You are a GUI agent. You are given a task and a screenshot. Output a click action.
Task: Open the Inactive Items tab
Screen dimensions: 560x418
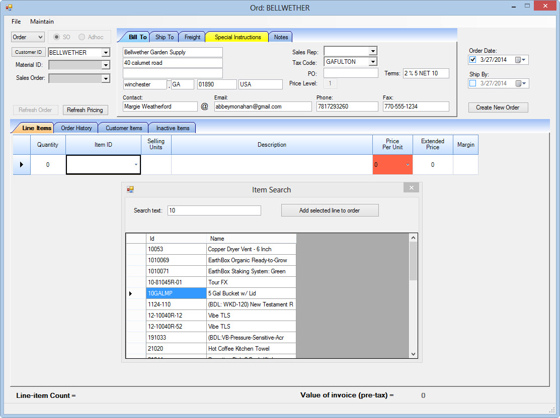173,128
